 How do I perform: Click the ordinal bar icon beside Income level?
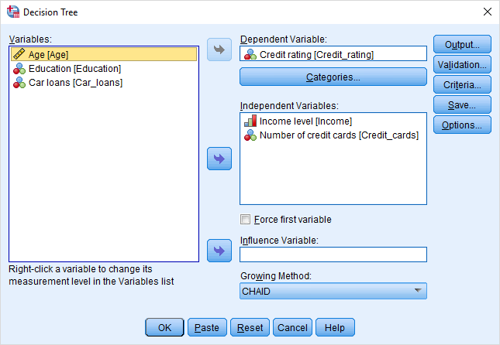[250, 121]
